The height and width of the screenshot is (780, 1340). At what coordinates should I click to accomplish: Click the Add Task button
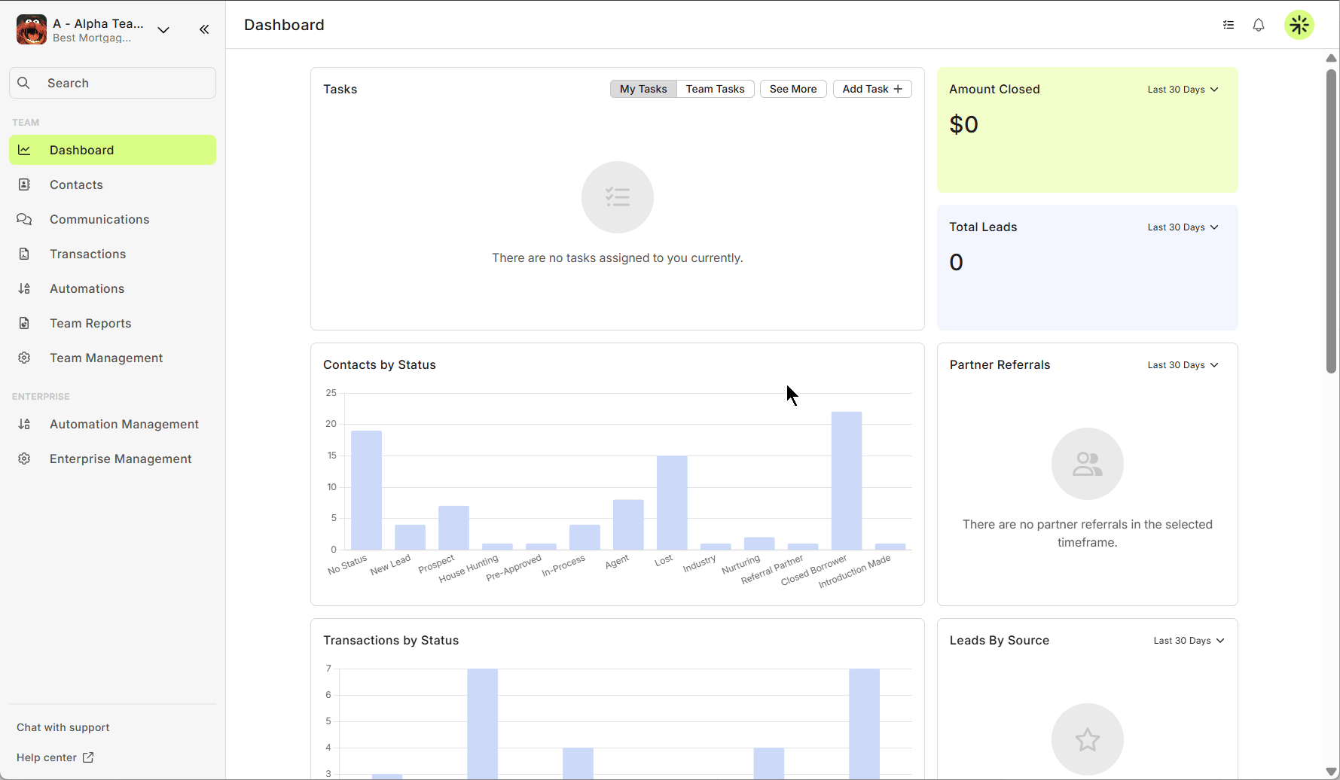(x=872, y=89)
